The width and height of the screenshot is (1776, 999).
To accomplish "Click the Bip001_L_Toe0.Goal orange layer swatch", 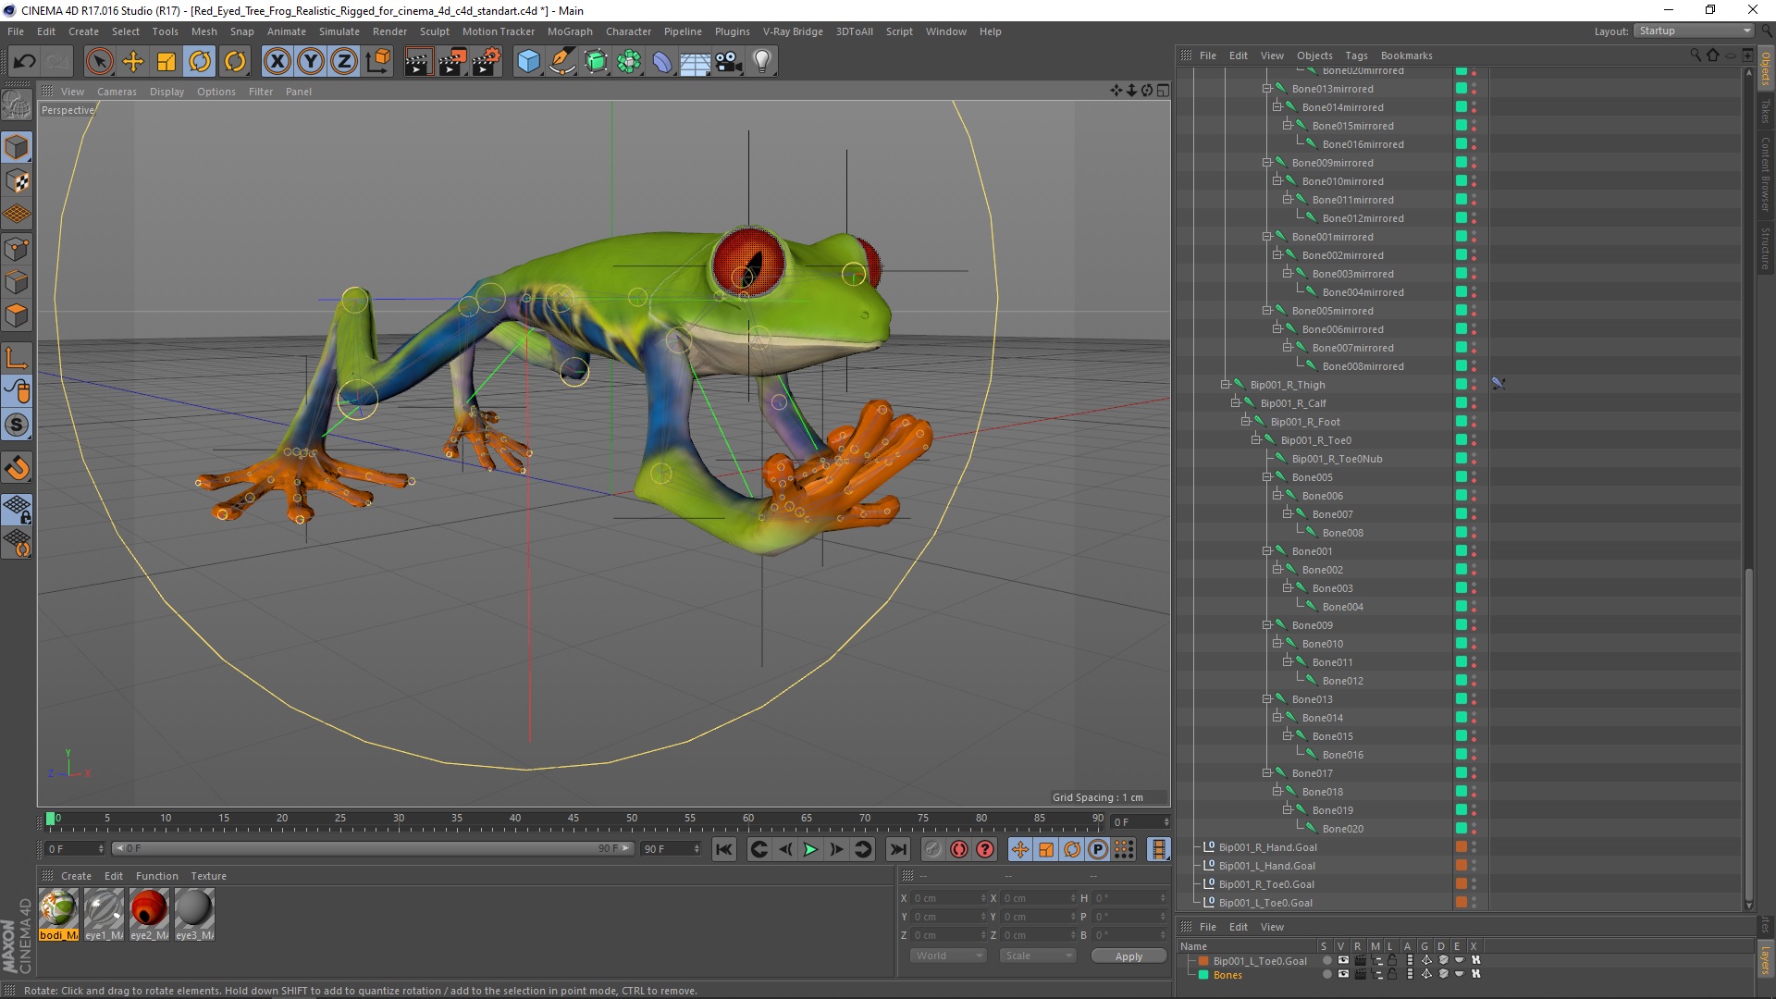I will point(1203,961).
